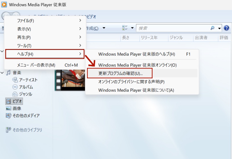Click the その他のライブラリ icon
The width and height of the screenshot is (232, 159).
click(8, 130)
